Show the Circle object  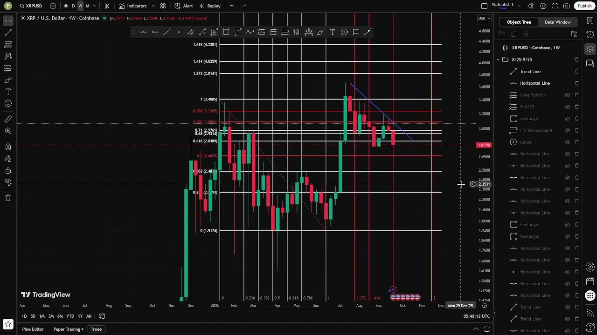[568, 142]
